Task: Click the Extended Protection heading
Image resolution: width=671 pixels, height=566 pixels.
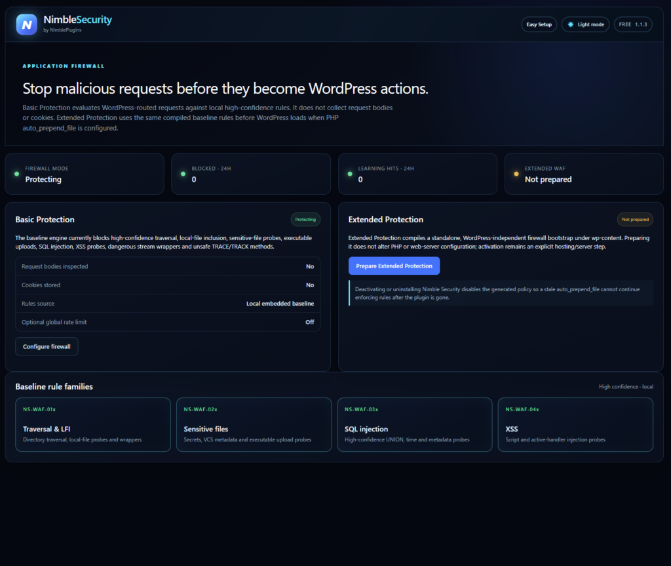Action: click(385, 219)
